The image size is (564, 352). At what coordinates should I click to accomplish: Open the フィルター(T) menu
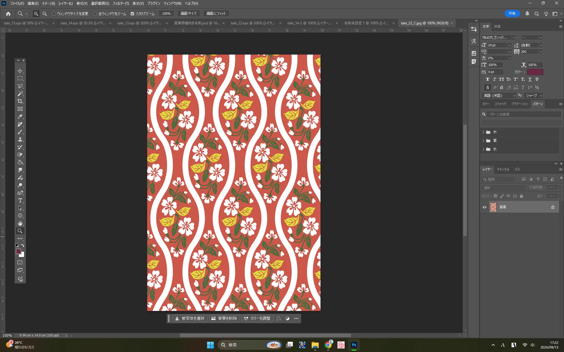pyautogui.click(x=121, y=4)
